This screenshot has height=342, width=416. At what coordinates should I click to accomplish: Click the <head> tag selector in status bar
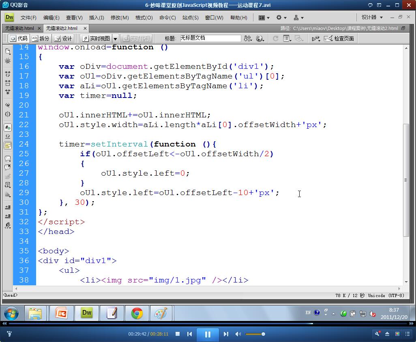(10, 295)
